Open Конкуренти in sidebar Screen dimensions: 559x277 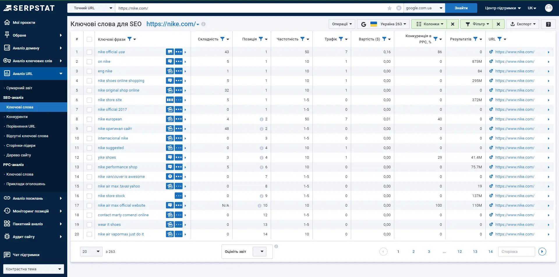17,117
